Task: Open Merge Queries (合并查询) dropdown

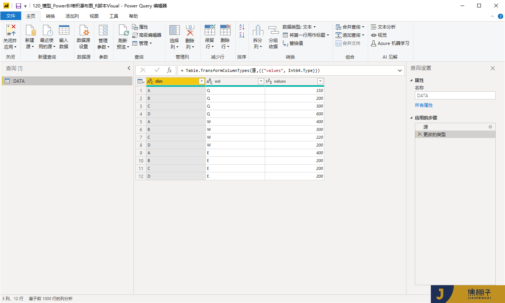Action: coord(350,27)
